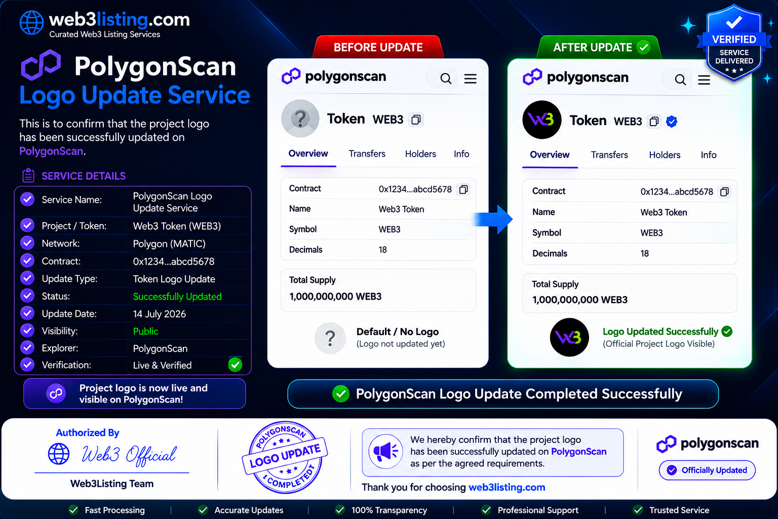778x519 pixels.
Task: Open Holders tab in Before Update panel
Action: (420, 154)
